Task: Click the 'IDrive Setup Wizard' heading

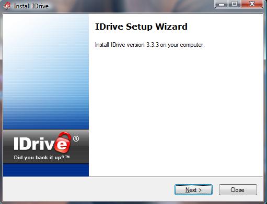Action: click(141, 27)
